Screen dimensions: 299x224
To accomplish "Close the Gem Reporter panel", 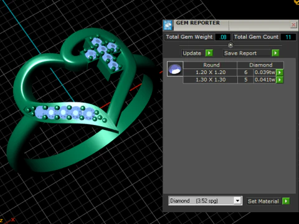I will [x=293, y=25].
